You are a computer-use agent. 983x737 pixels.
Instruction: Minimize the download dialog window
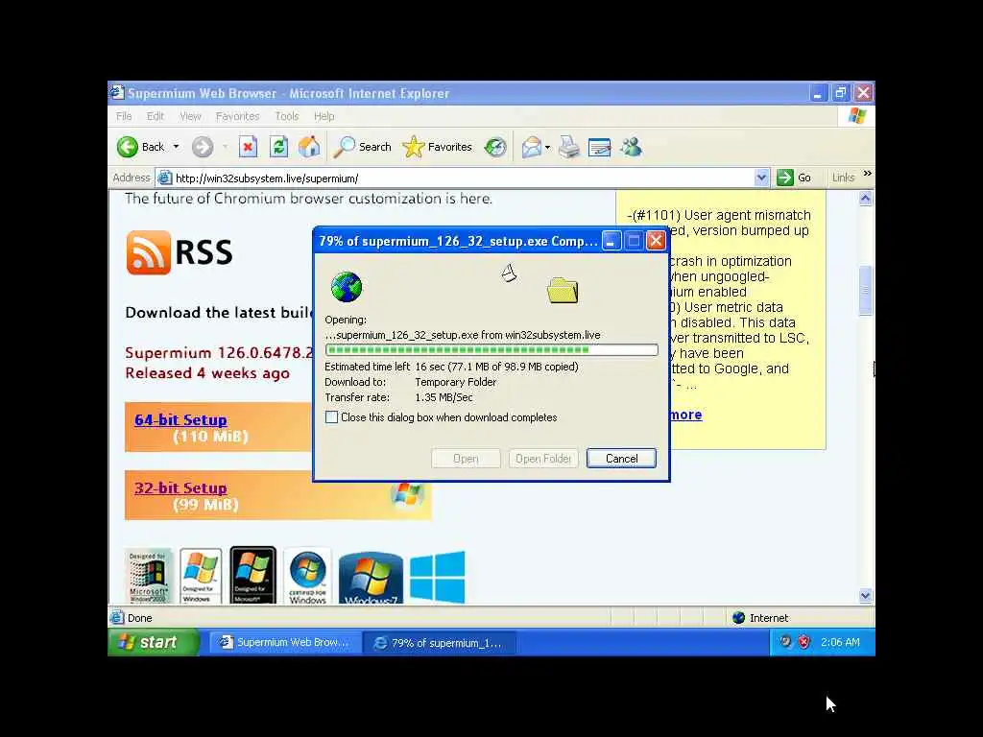tap(611, 241)
